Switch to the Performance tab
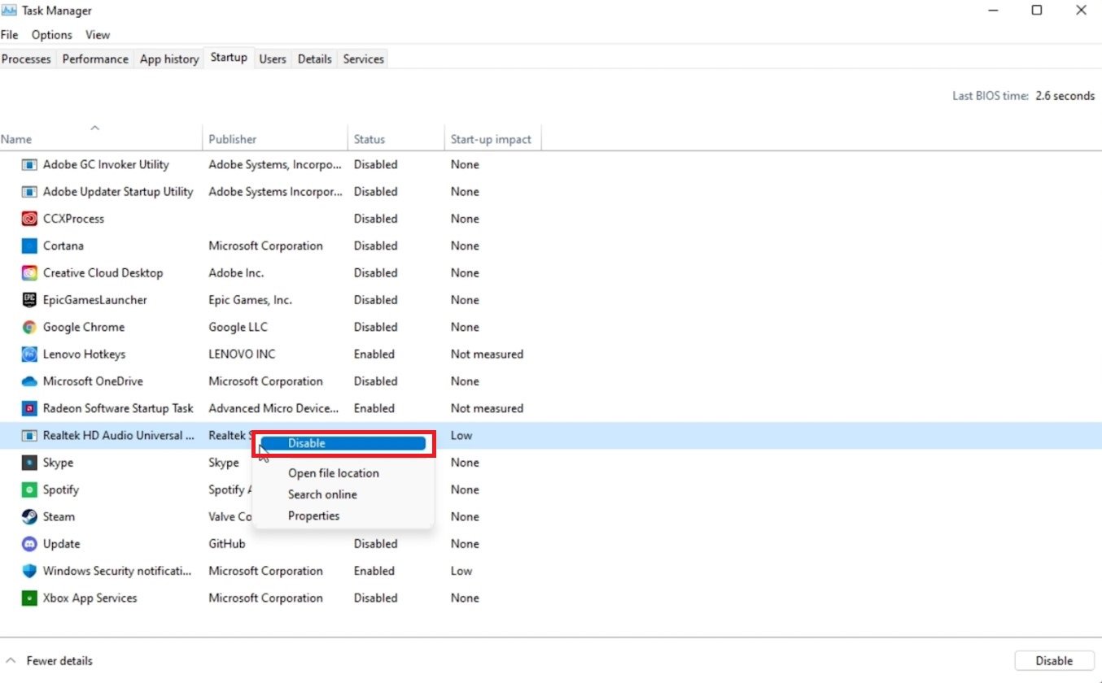This screenshot has height=683, width=1102. tap(95, 59)
